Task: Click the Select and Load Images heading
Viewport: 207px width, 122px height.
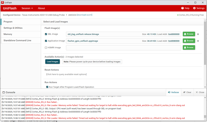Action: (56, 22)
